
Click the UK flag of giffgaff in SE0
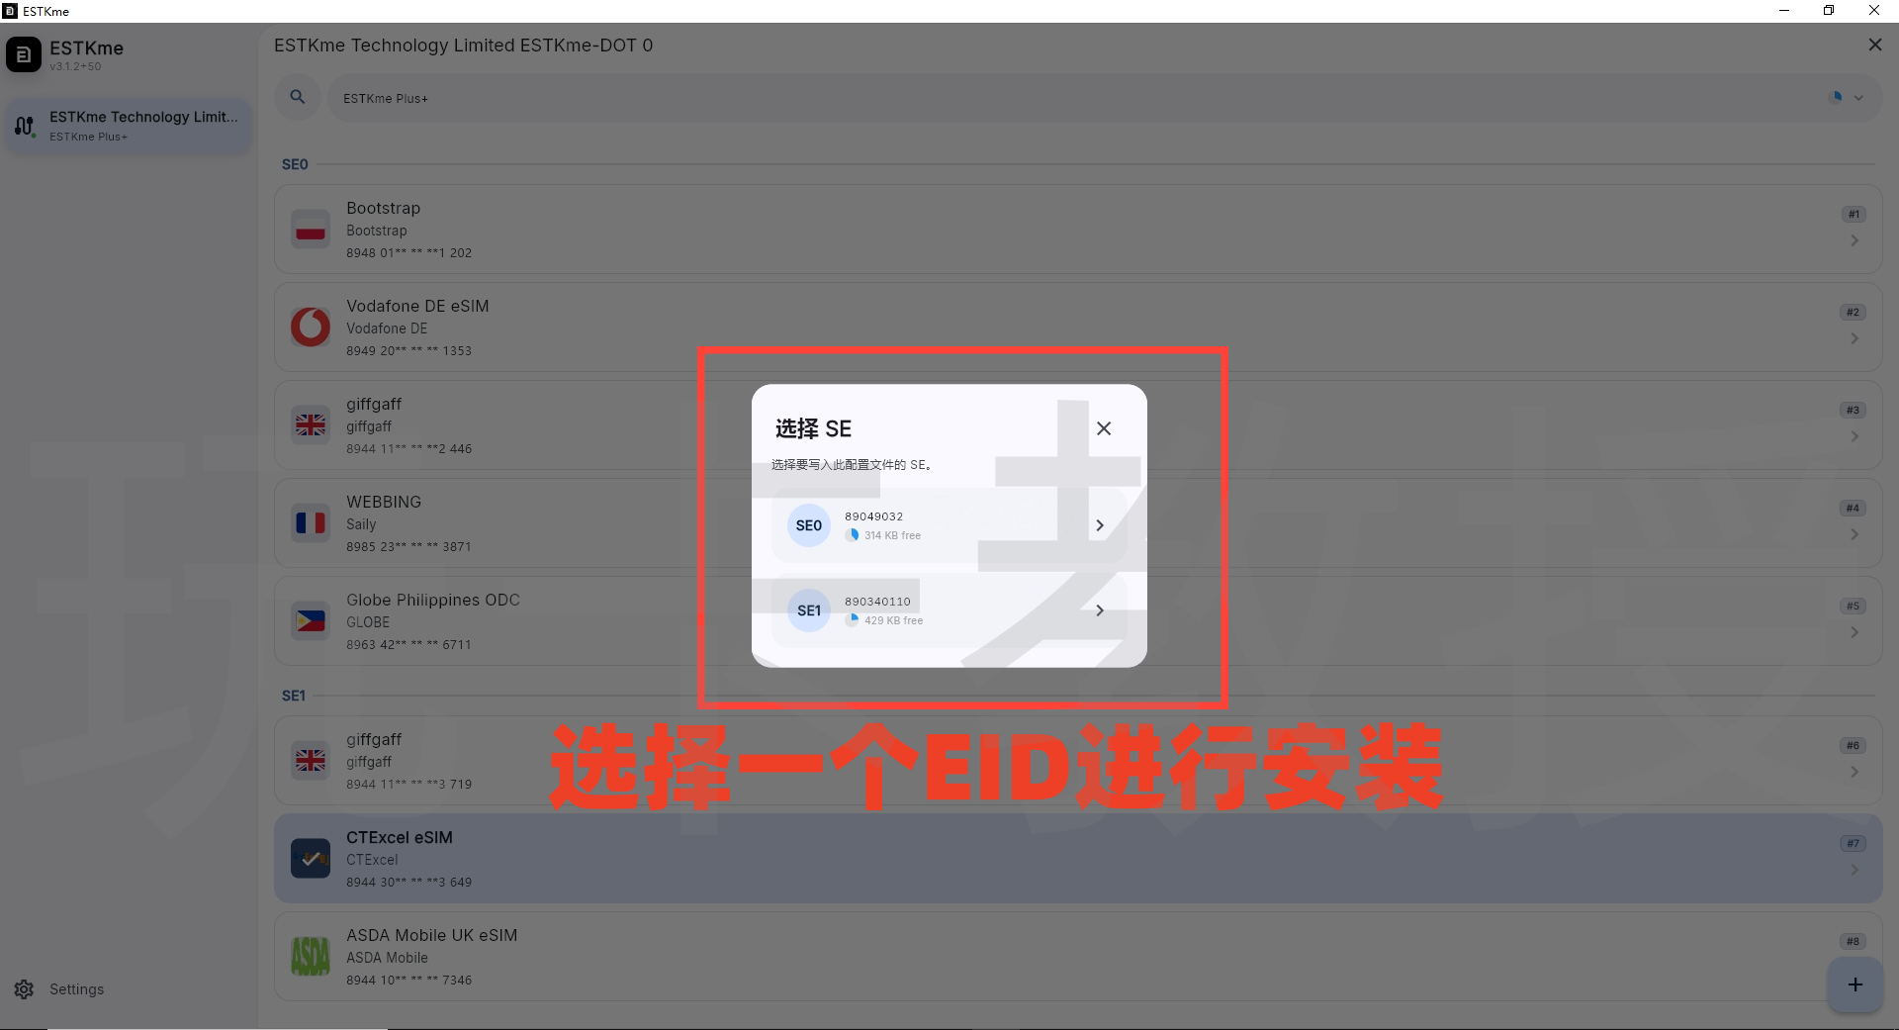coord(311,424)
